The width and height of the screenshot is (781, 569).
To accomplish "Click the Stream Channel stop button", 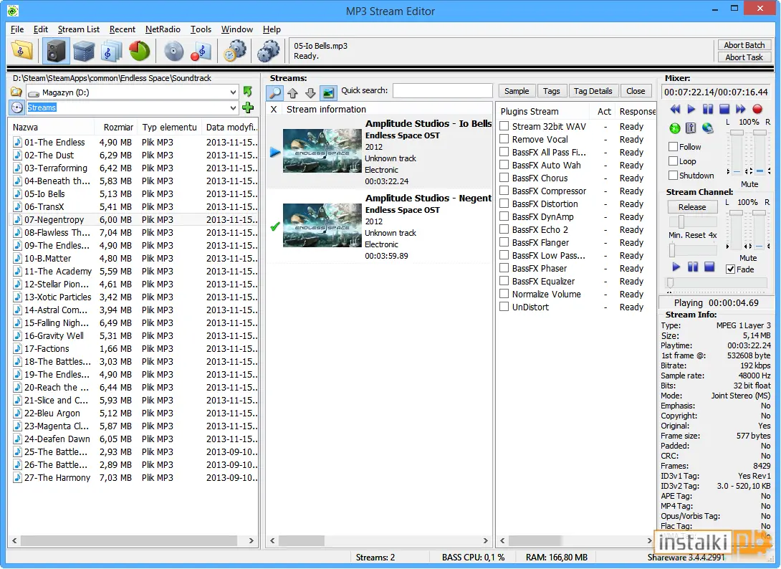I will (709, 267).
